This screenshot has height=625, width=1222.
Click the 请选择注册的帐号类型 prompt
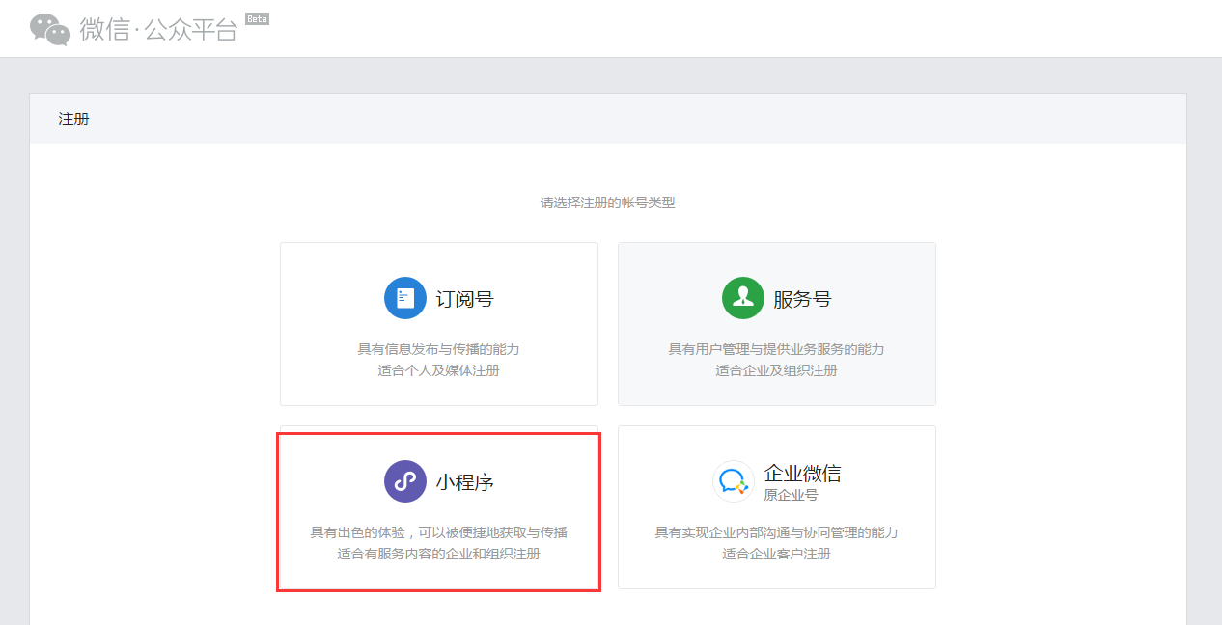click(607, 203)
